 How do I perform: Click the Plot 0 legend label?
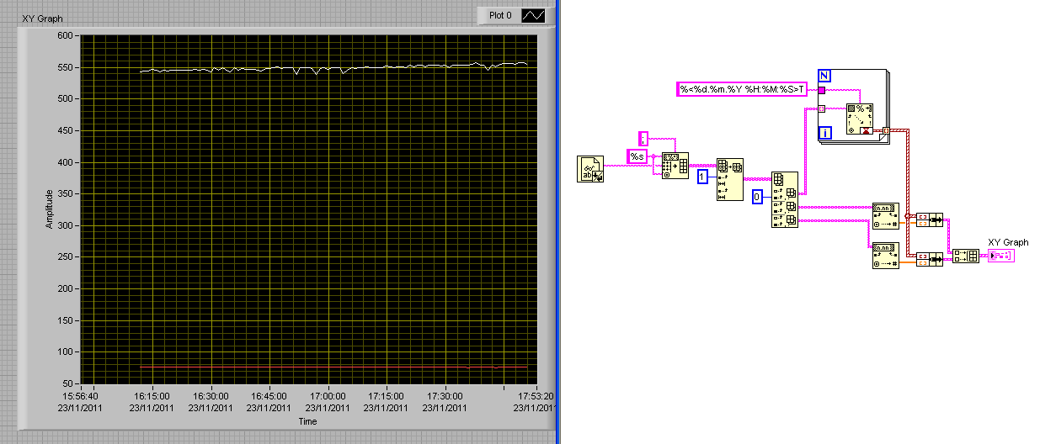502,15
